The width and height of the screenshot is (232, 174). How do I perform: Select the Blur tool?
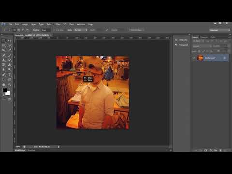(3, 70)
